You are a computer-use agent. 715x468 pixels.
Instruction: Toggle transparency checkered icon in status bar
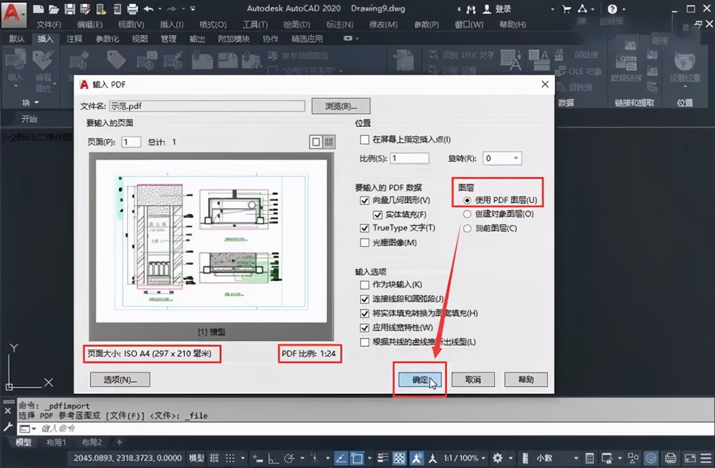click(399, 457)
